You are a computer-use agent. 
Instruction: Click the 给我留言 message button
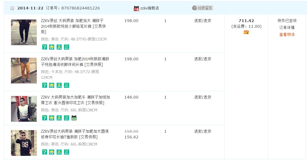point(202,8)
